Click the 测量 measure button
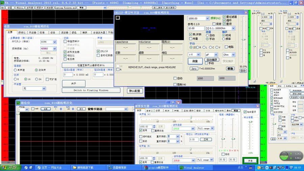Viewport: 304px width, 171px height. click(x=195, y=61)
